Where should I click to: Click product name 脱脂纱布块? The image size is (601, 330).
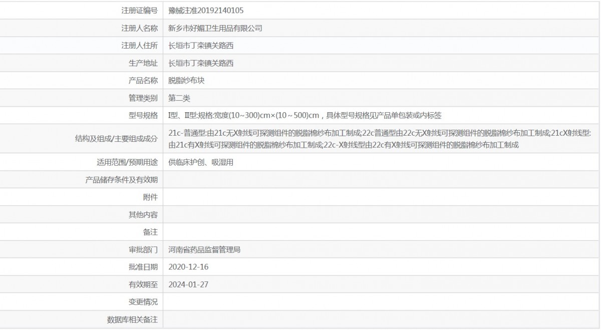click(x=186, y=81)
